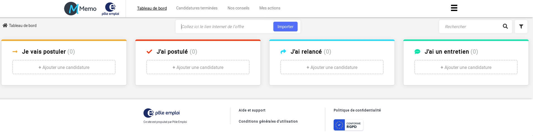The height and width of the screenshot is (136, 533).
Task: Click the home icon beside Tableau de bord
Action: point(5,26)
